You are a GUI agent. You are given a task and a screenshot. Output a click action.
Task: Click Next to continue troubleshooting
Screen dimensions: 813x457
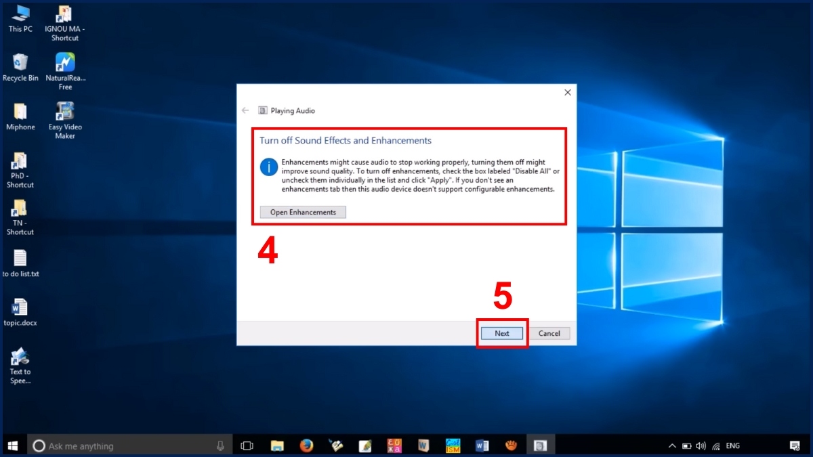[501, 332]
